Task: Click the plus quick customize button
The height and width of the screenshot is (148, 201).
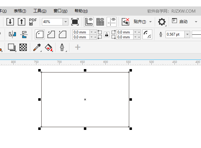Action: [78, 47]
